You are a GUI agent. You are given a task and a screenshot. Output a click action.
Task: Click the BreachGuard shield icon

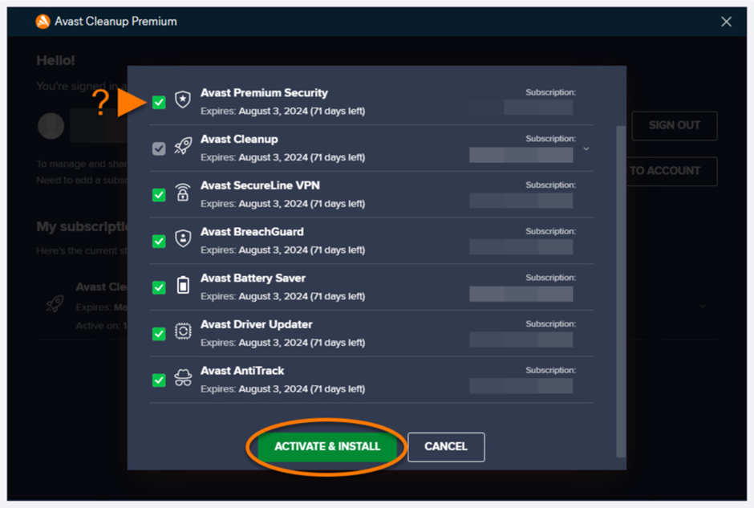(x=183, y=240)
